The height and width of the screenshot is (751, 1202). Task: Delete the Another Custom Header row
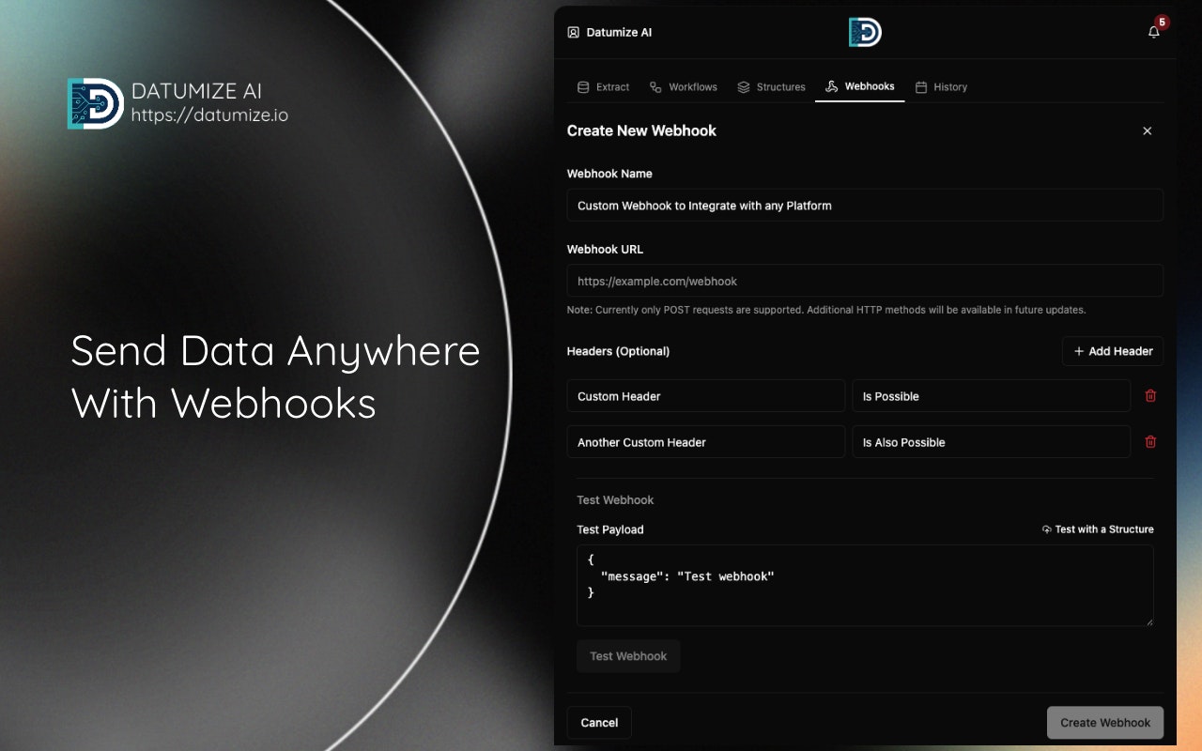point(1150,442)
